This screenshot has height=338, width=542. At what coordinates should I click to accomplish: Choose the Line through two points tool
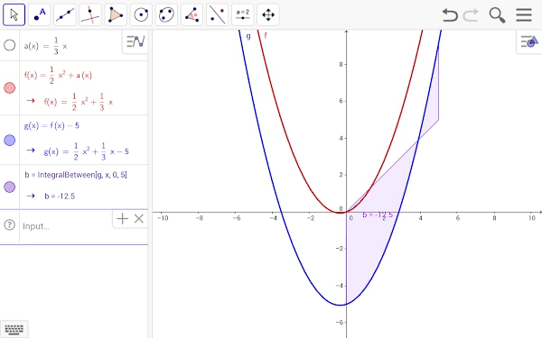(65, 14)
